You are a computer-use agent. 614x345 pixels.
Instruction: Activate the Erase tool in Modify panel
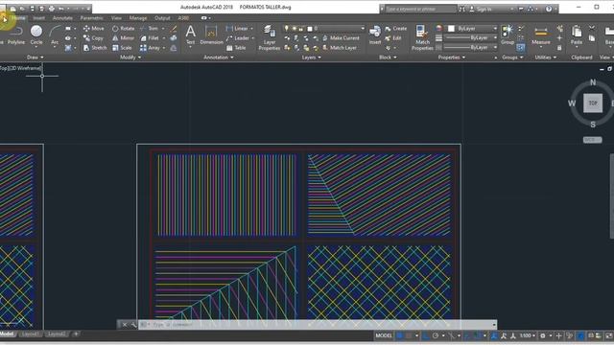174,29
